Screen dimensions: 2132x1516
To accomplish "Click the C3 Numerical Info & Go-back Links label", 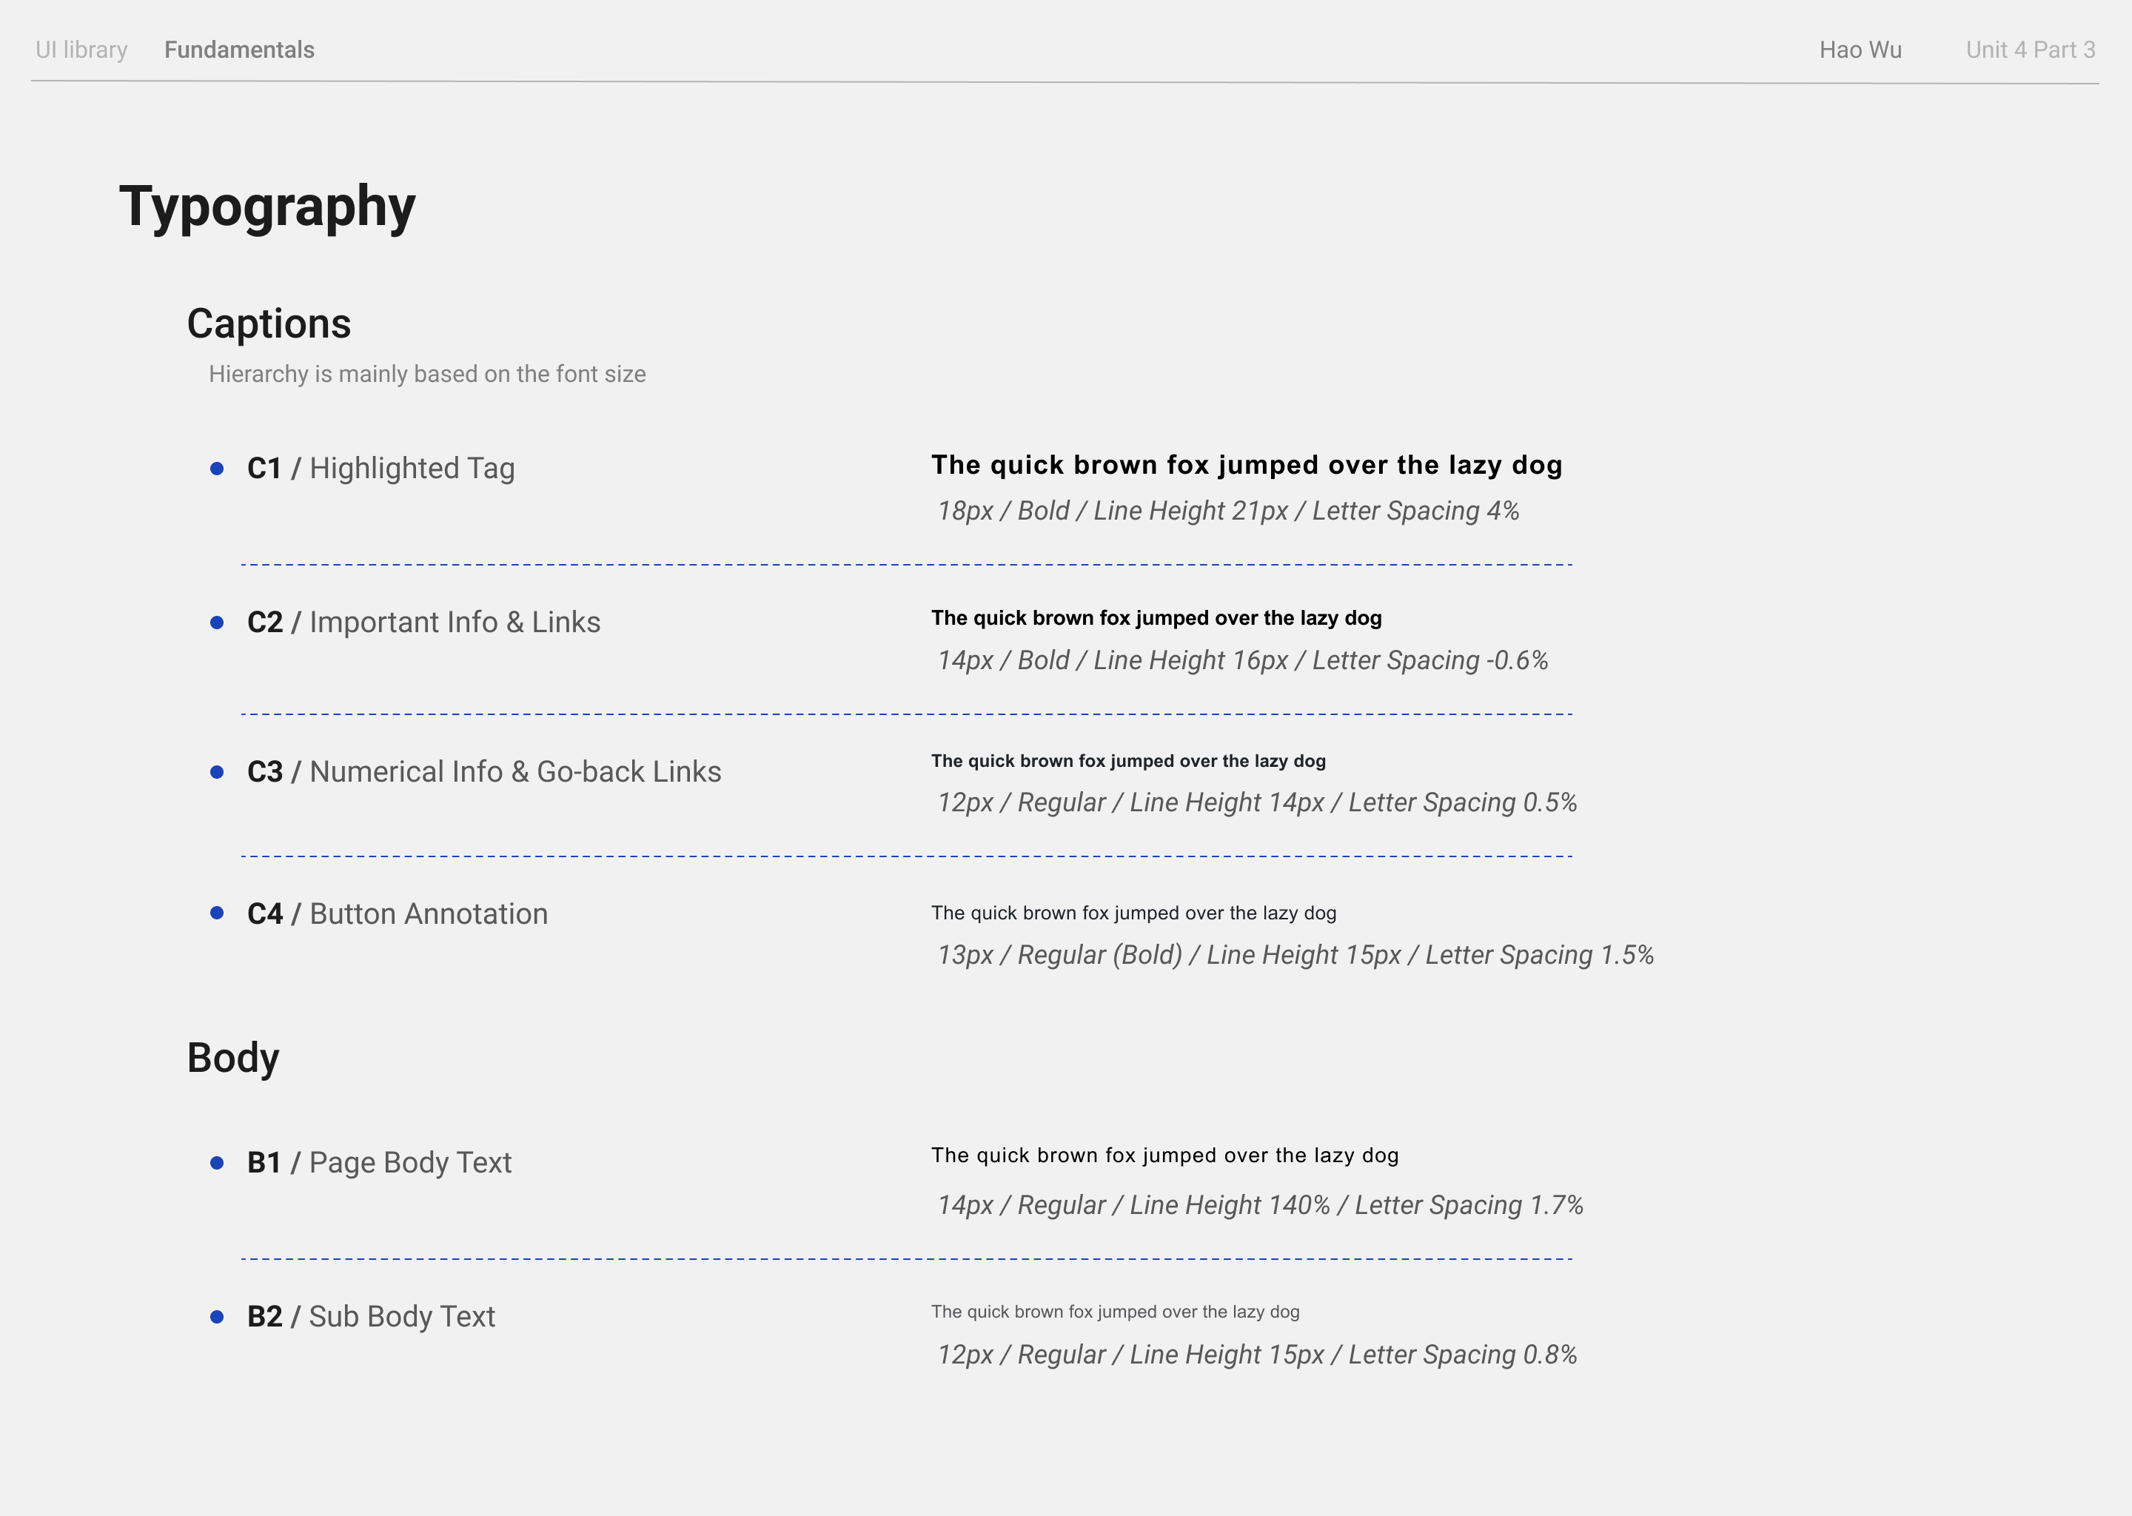I will [x=483, y=772].
